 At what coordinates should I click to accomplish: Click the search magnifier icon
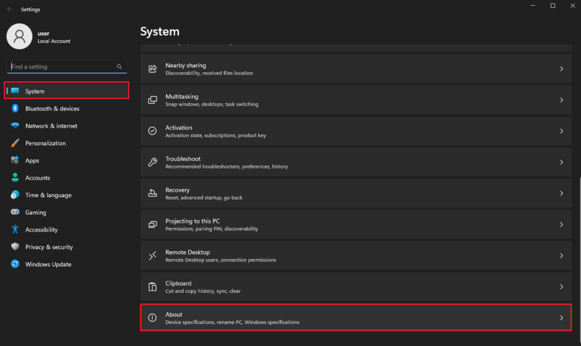tap(119, 66)
